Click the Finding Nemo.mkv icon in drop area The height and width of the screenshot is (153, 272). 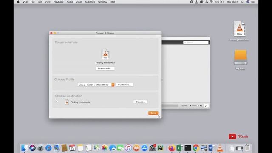point(105,54)
